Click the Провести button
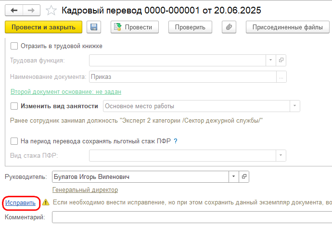This screenshot has width=332, height=227. [x=134, y=27]
